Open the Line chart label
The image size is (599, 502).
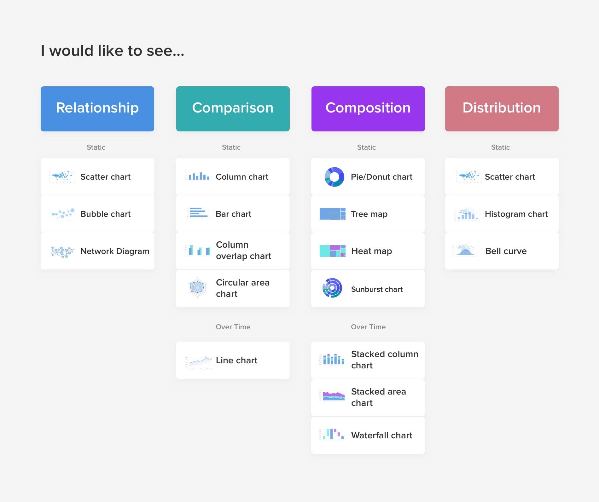click(x=236, y=360)
